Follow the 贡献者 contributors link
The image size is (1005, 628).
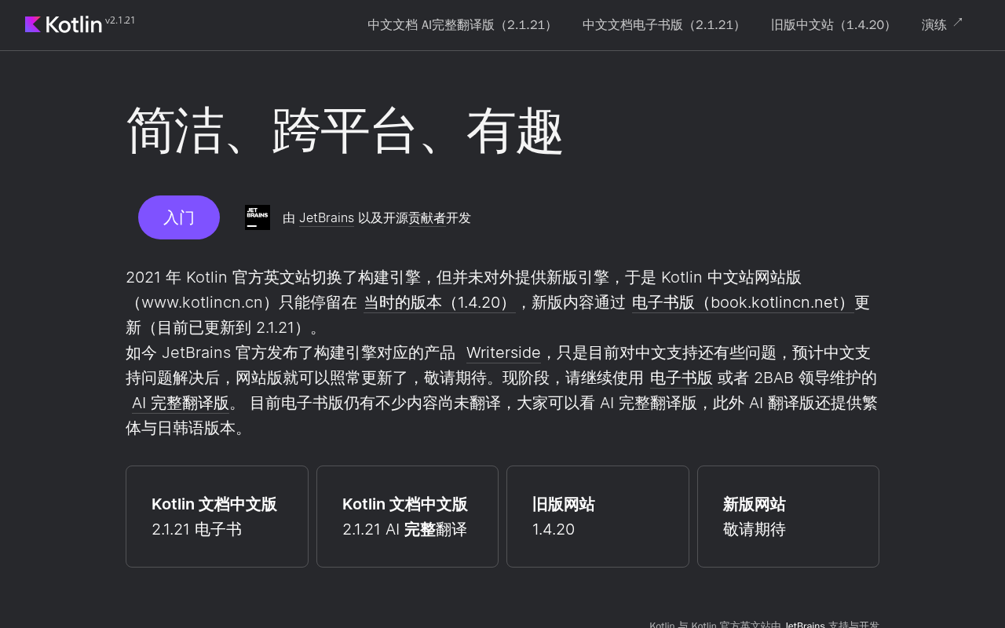427,218
